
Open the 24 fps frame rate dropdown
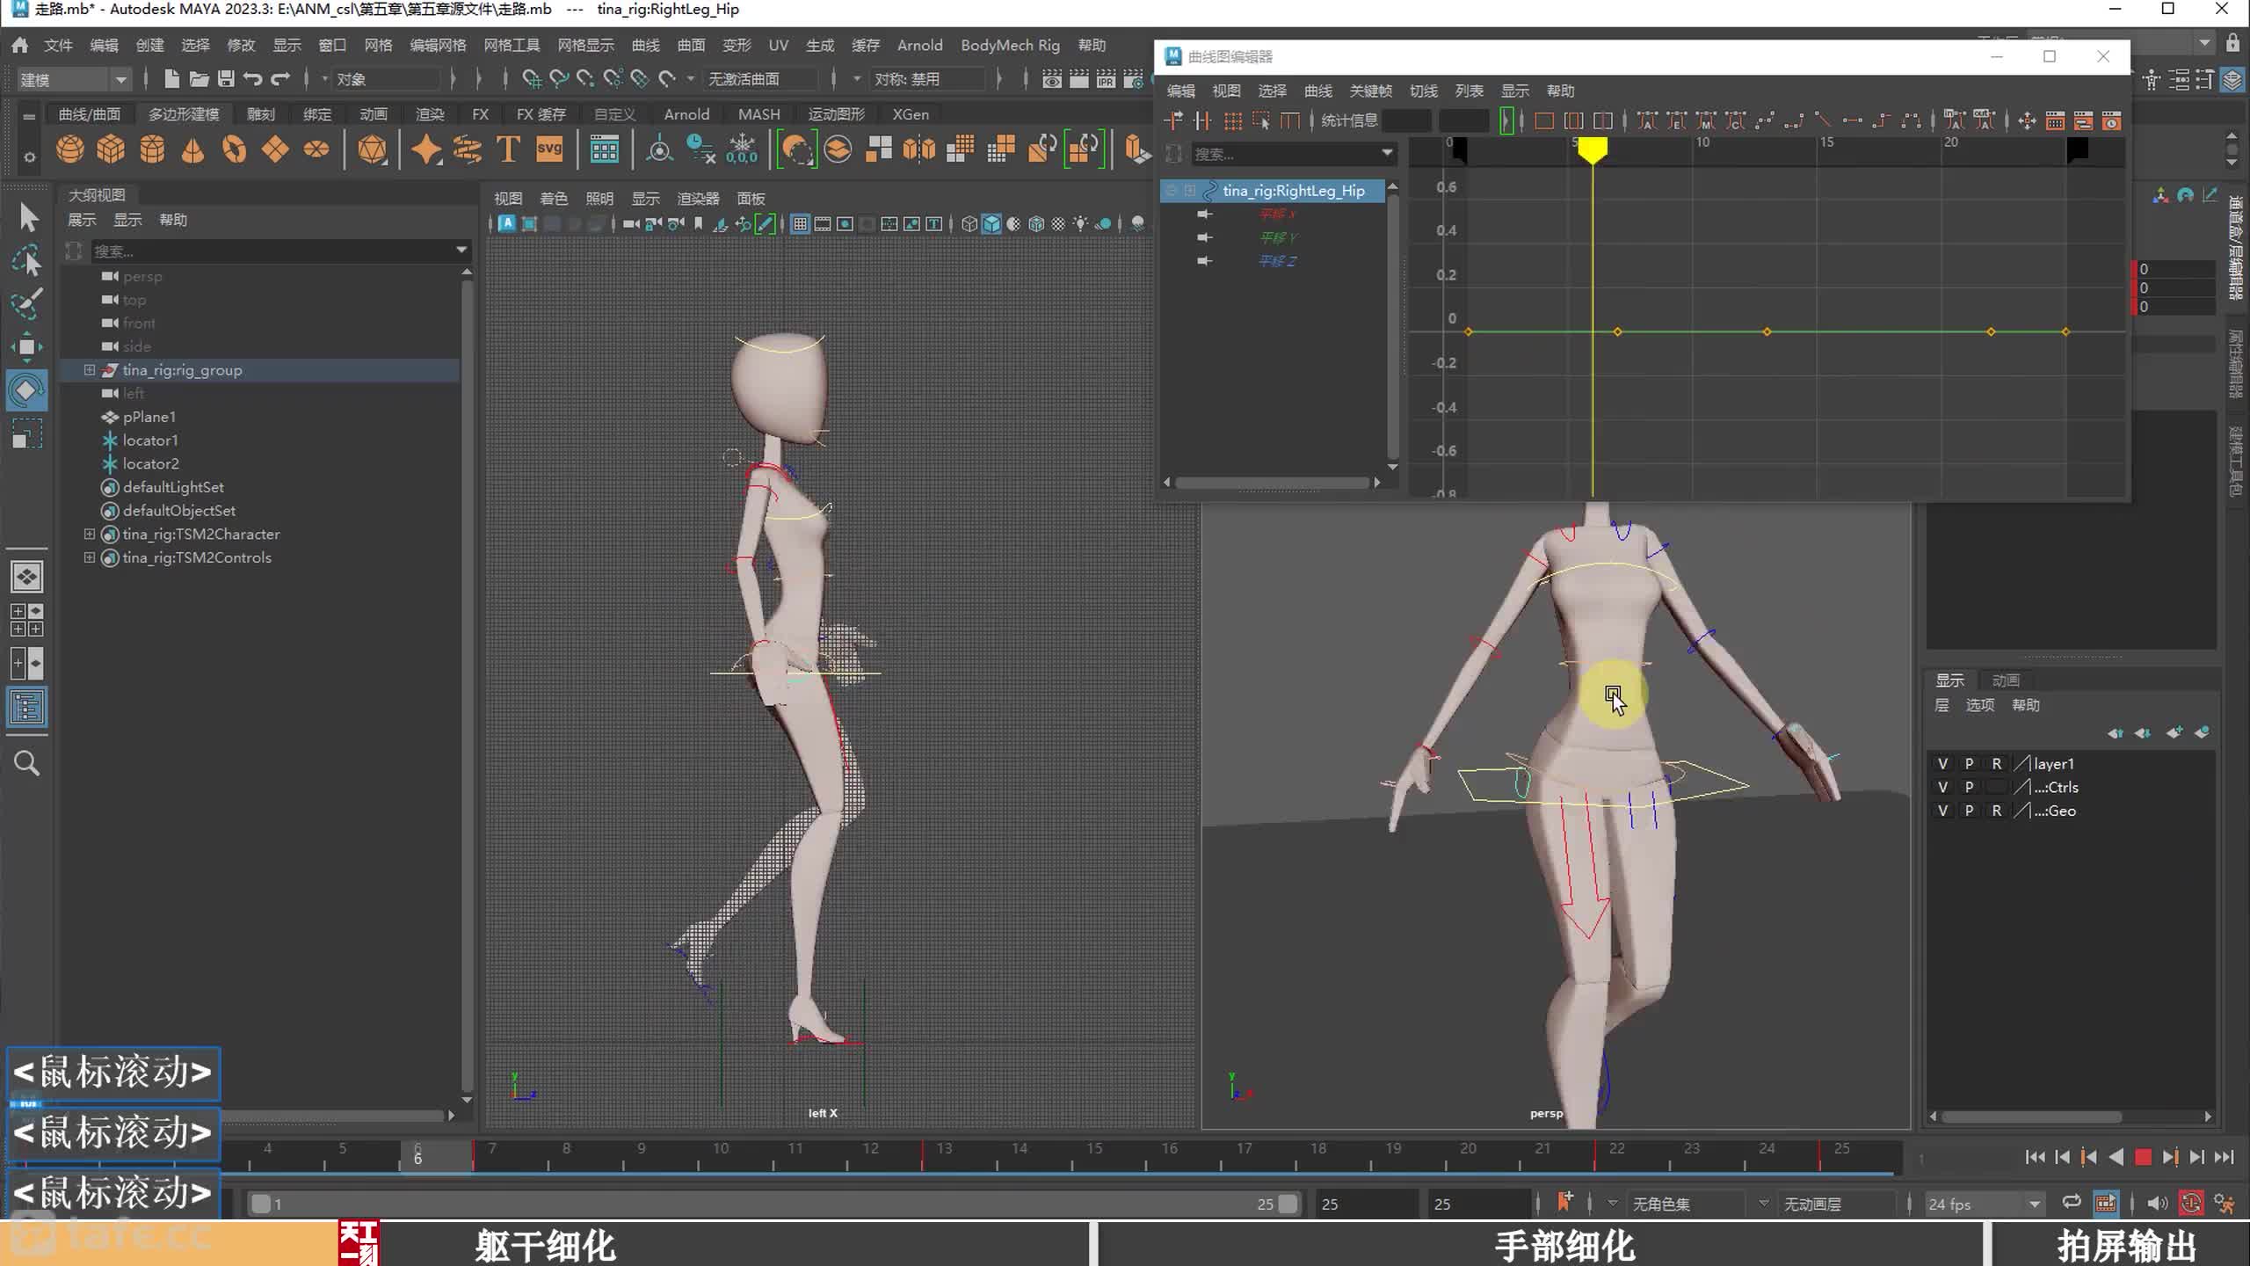point(1984,1204)
